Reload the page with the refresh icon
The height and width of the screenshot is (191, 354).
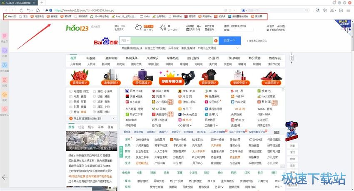(x=21, y=10)
